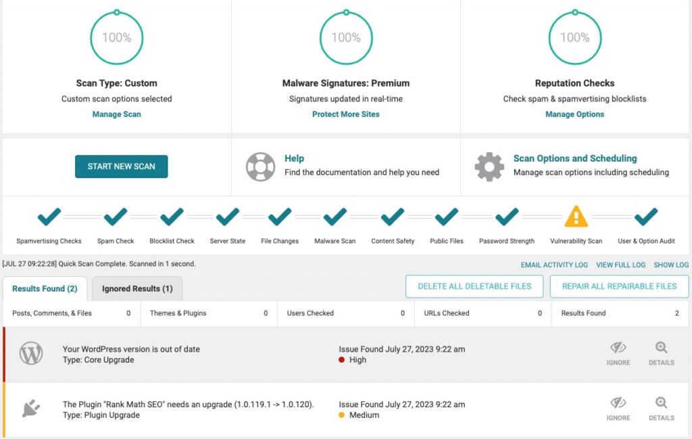Click the WordPress logo icon in results
692x439 pixels.
(31, 354)
